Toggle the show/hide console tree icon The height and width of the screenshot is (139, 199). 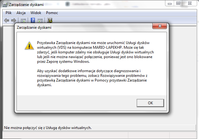point(23,21)
